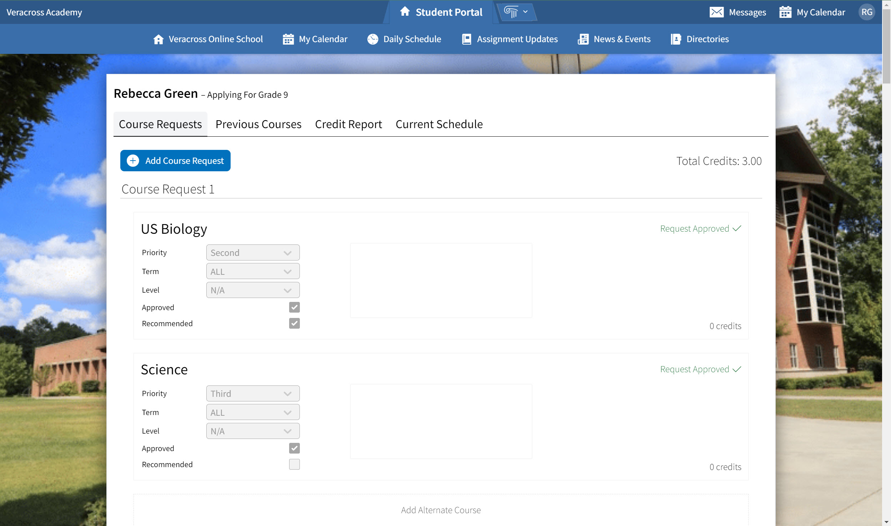Viewport: 891px width, 526px height.
Task: Open the Messages envelope icon
Action: point(716,12)
